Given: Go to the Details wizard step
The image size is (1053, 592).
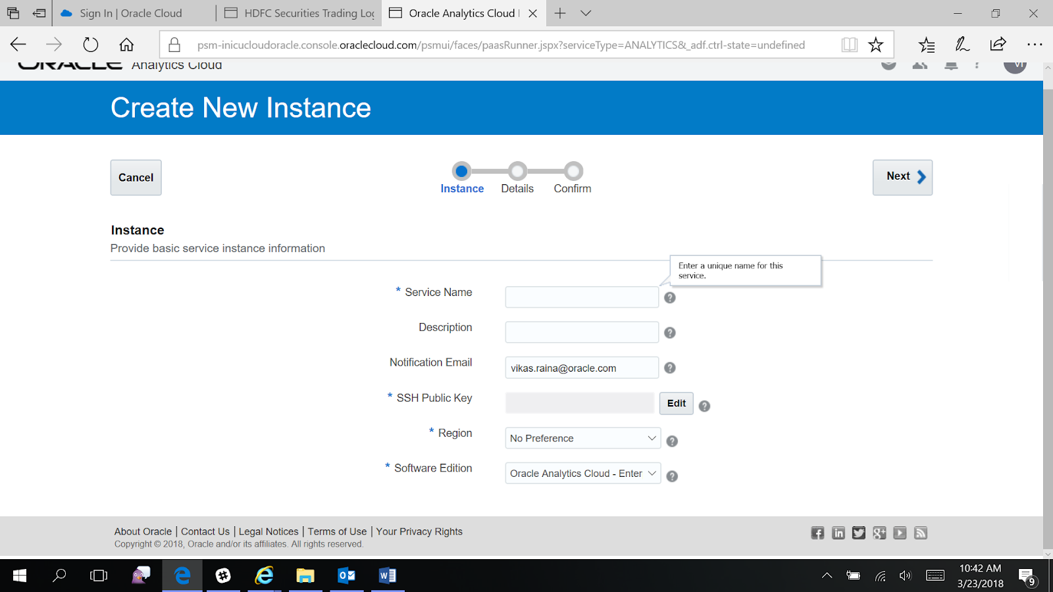Looking at the screenshot, I should point(517,179).
